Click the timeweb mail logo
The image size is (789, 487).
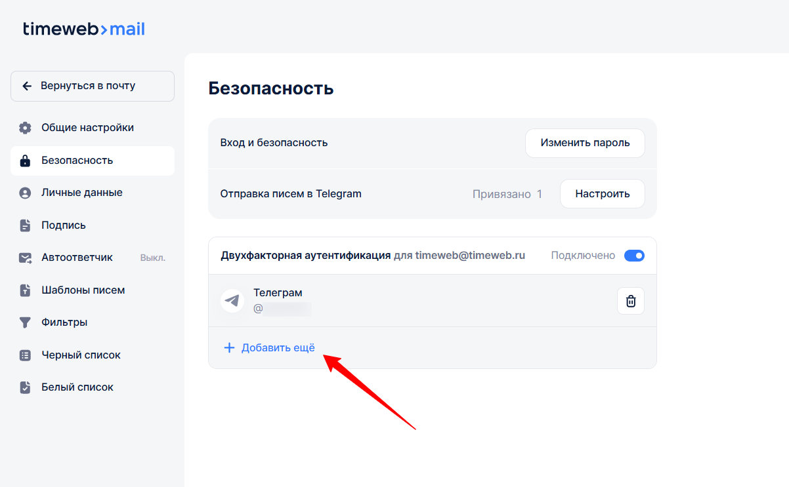pos(84,29)
